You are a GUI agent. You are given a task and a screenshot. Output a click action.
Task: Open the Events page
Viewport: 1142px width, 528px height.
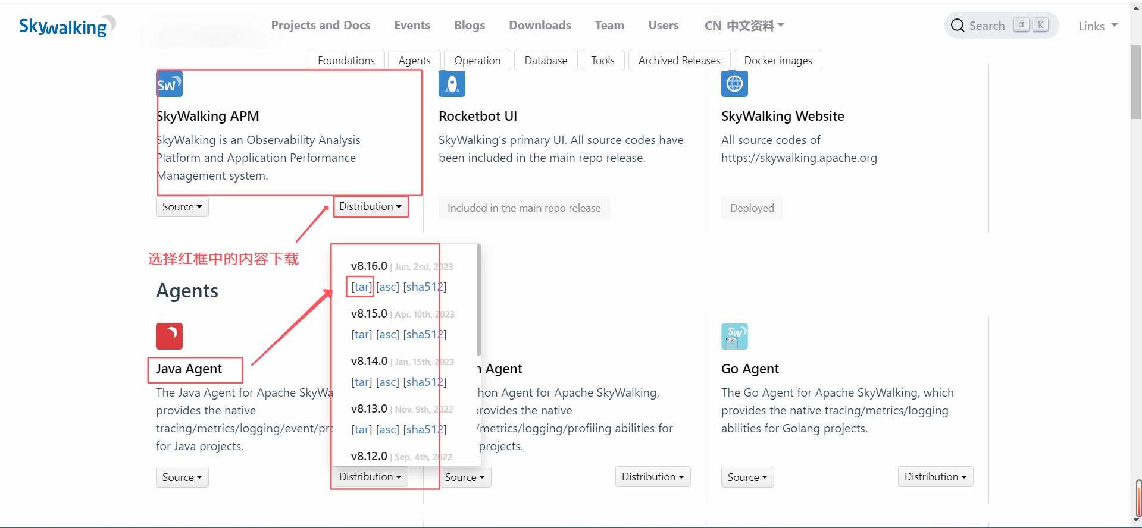click(412, 25)
